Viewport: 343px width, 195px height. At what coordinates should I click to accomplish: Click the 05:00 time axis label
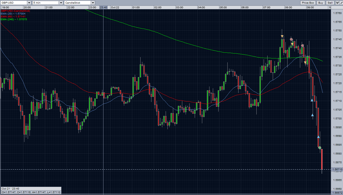(x=223, y=7)
